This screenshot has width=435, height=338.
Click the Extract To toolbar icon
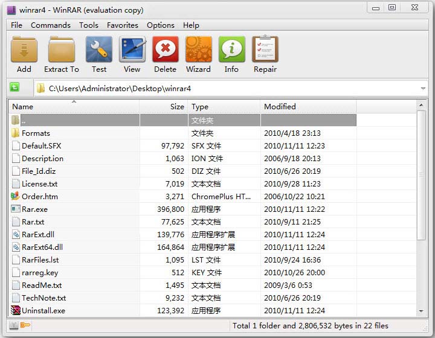[x=61, y=50]
